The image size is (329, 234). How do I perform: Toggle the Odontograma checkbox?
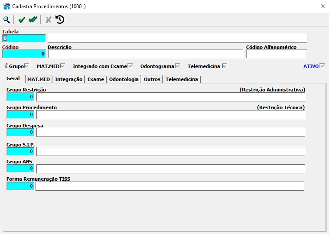tap(177, 66)
